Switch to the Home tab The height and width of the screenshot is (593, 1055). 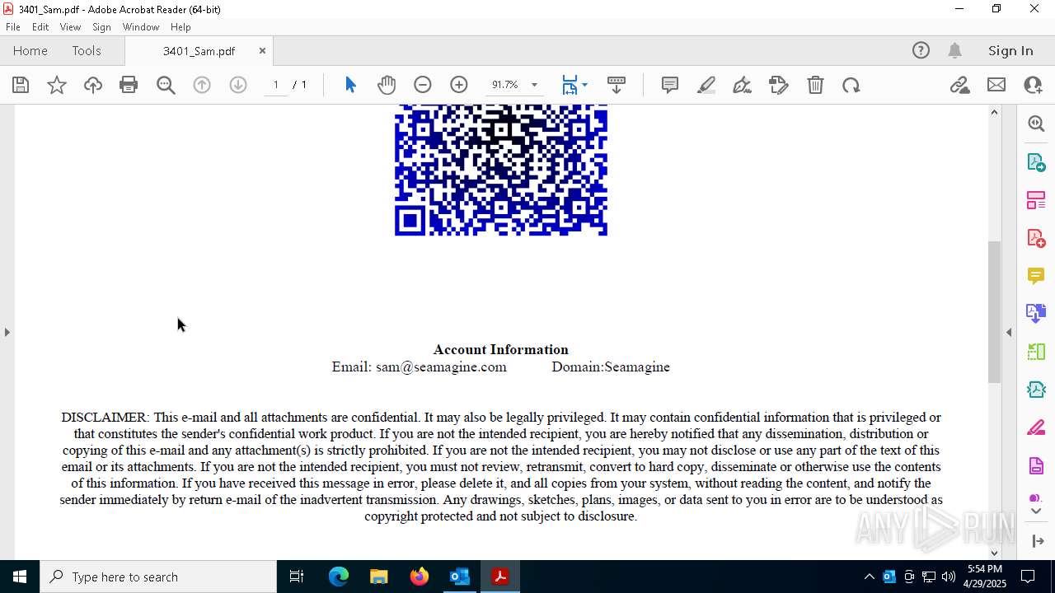[x=30, y=50]
